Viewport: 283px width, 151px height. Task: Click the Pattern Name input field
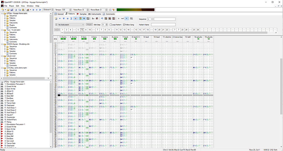click(163, 25)
